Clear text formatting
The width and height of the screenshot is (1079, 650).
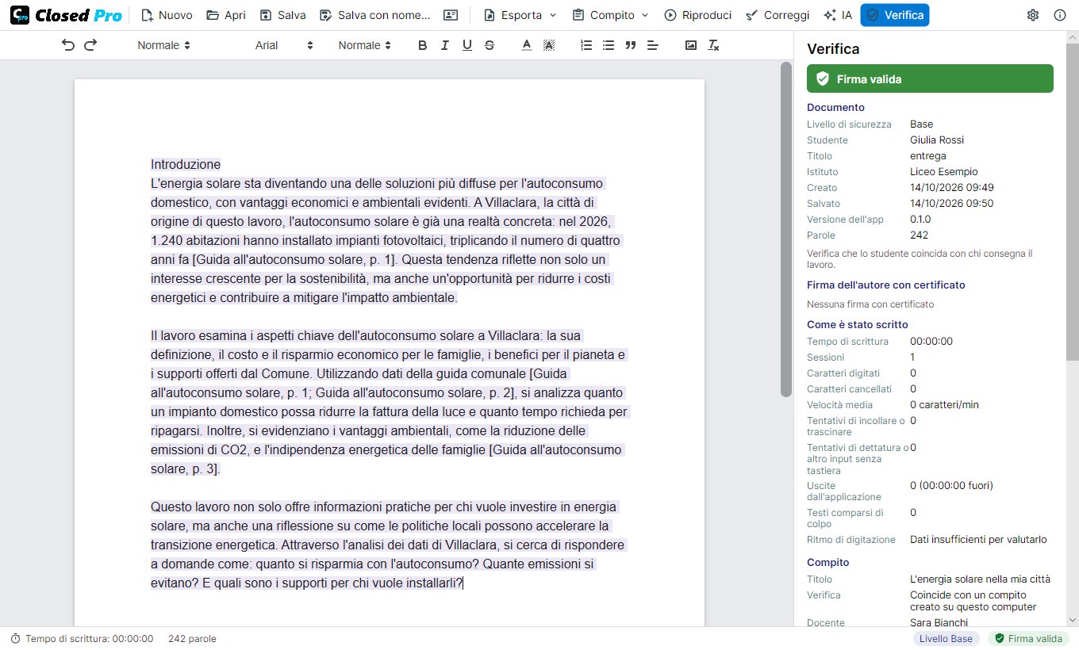[x=713, y=45]
